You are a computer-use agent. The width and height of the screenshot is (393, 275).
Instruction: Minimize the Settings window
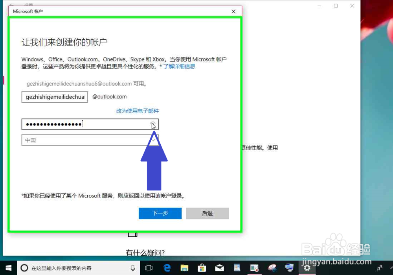(x=319, y=6)
